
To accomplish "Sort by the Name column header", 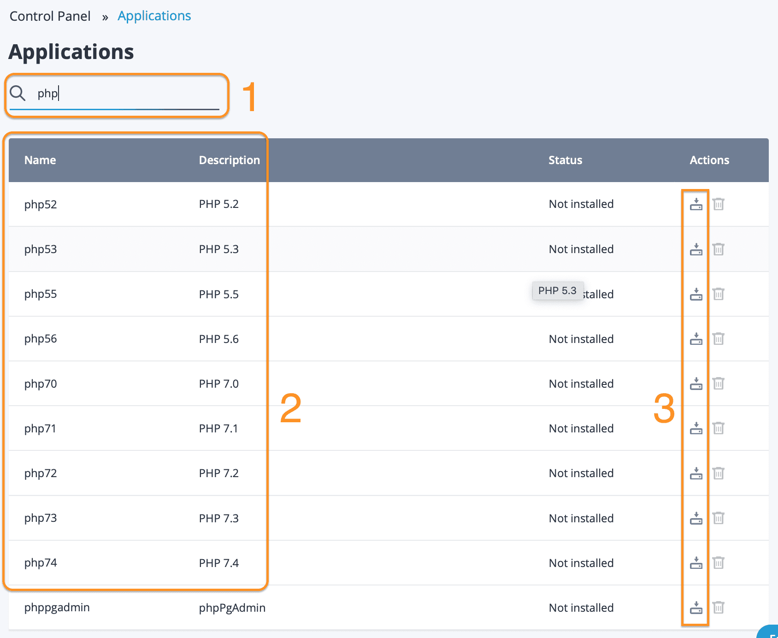I will pos(40,160).
